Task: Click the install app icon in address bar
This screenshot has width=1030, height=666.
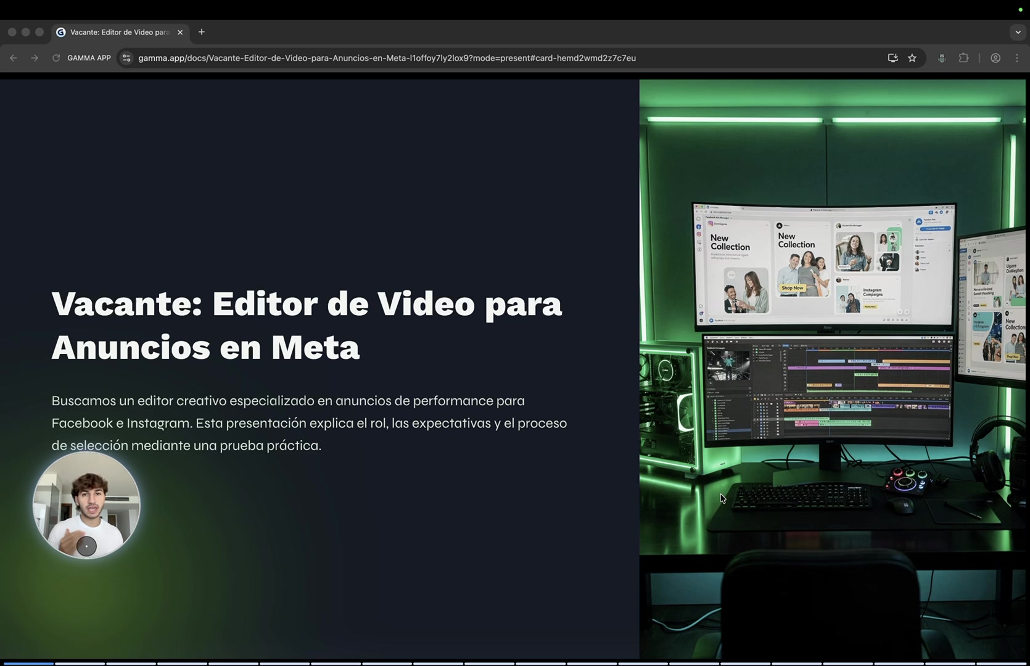Action: coord(892,58)
